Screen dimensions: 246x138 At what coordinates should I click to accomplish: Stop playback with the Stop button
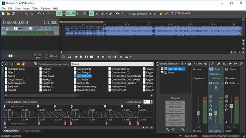[x=91, y=57]
